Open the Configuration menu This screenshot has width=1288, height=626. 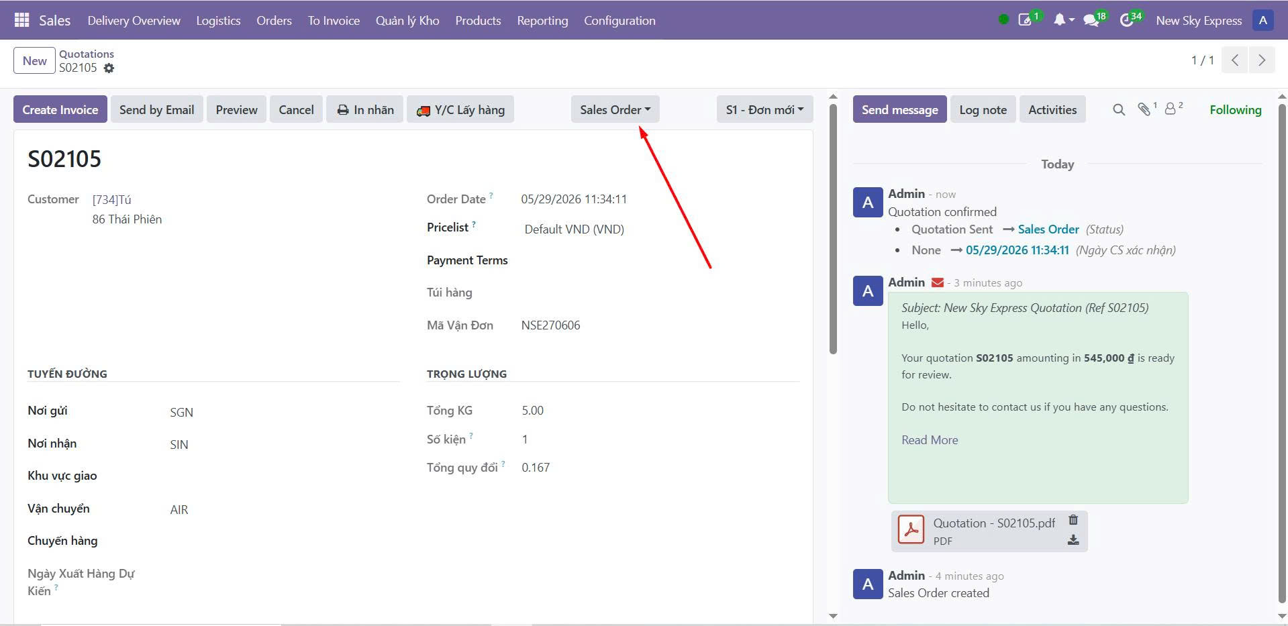(x=620, y=20)
